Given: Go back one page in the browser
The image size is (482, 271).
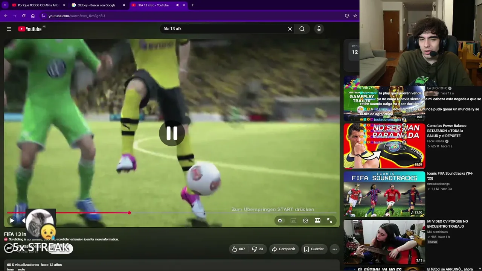Looking at the screenshot, I should coord(6,16).
